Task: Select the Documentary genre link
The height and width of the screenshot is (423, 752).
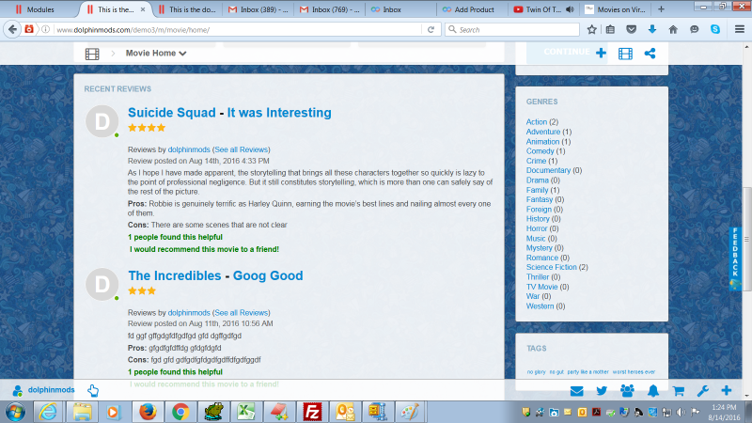Action: (x=548, y=170)
